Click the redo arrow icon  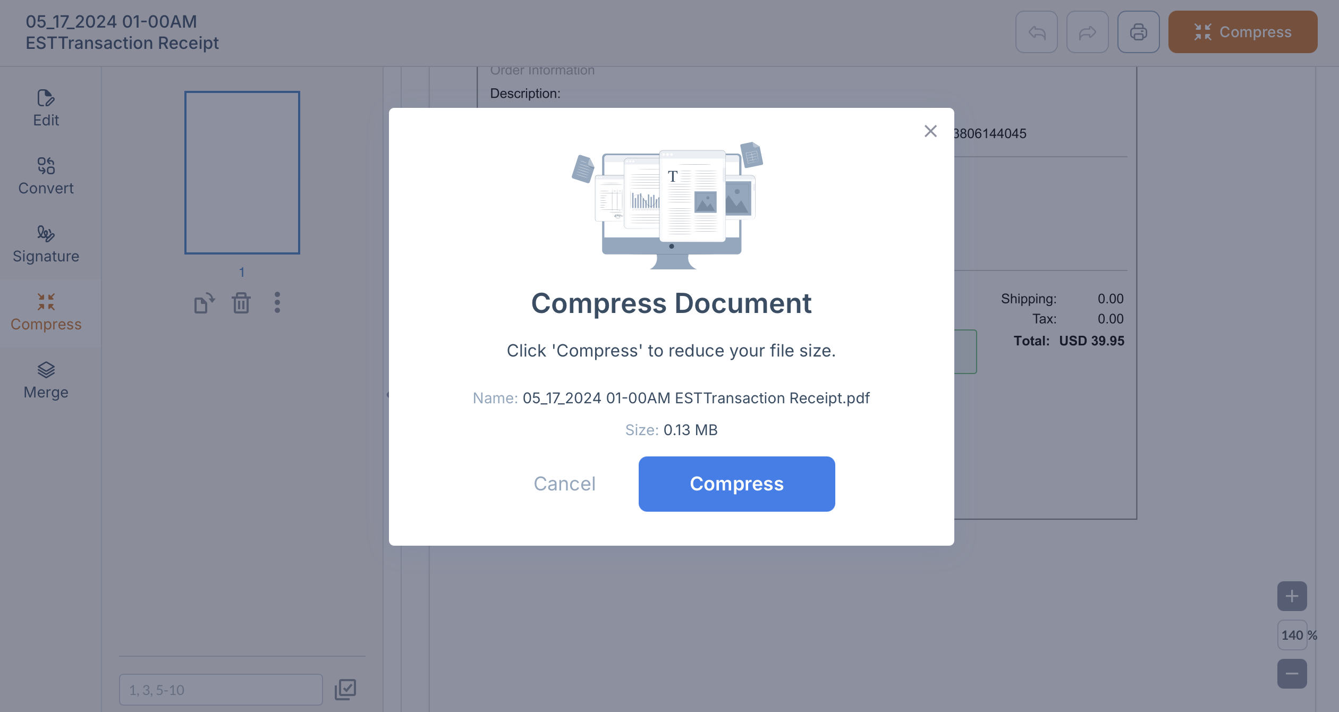click(x=1087, y=32)
